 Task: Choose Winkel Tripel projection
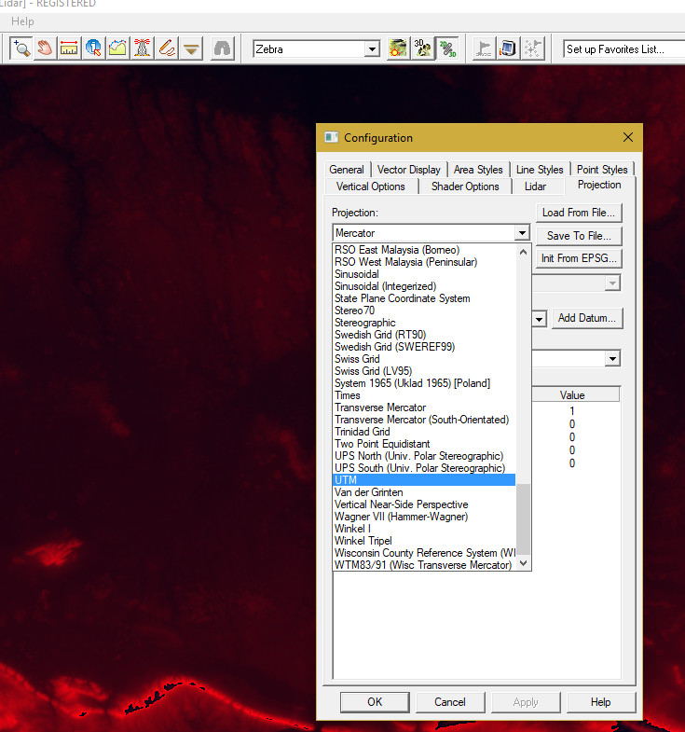[424, 541]
